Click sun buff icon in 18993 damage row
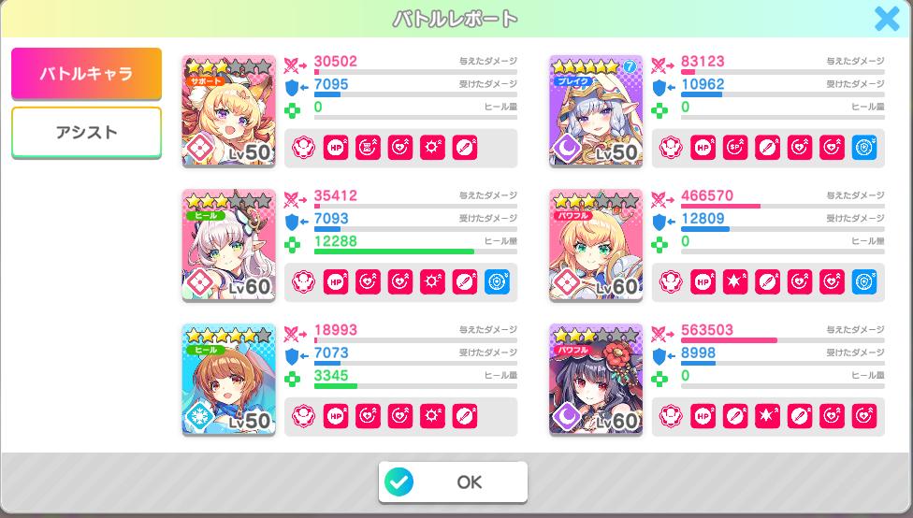 point(432,417)
